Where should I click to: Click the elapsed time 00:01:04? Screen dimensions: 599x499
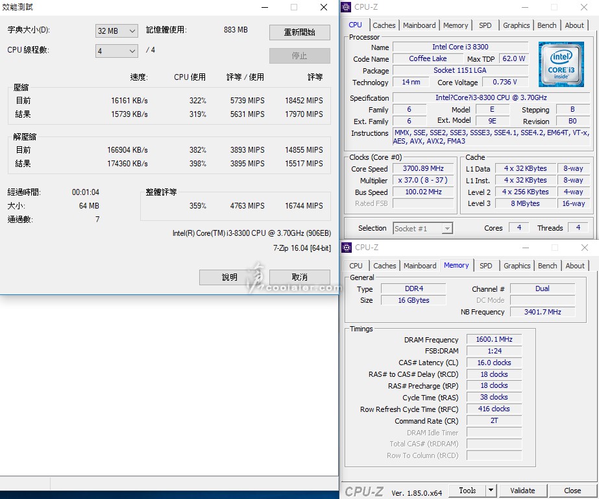[x=86, y=192]
